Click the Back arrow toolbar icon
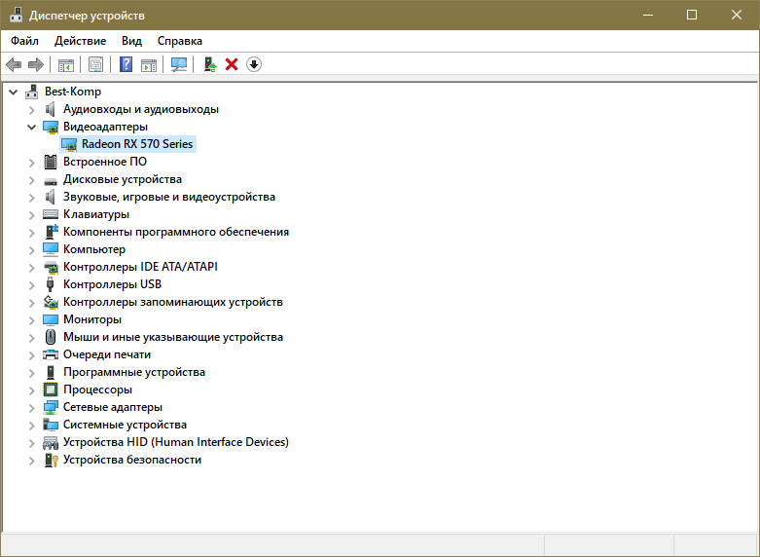Image resolution: width=760 pixels, height=557 pixels. 14,64
